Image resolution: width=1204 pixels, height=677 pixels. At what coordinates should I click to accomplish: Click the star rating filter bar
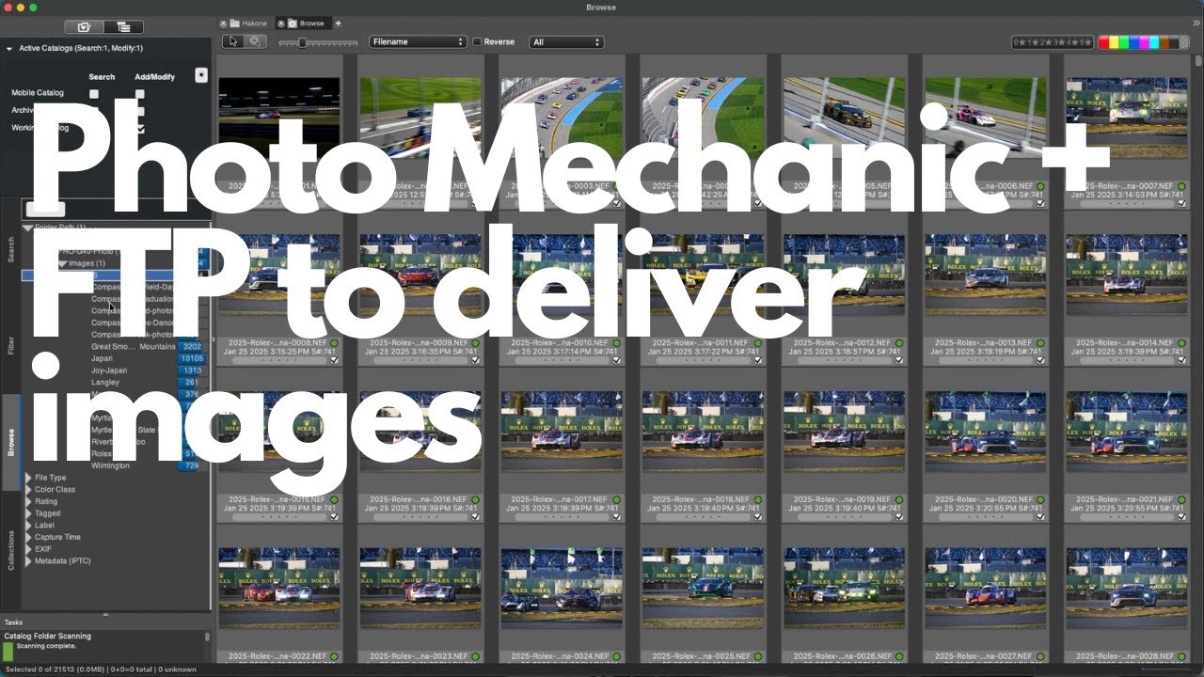pos(1053,42)
